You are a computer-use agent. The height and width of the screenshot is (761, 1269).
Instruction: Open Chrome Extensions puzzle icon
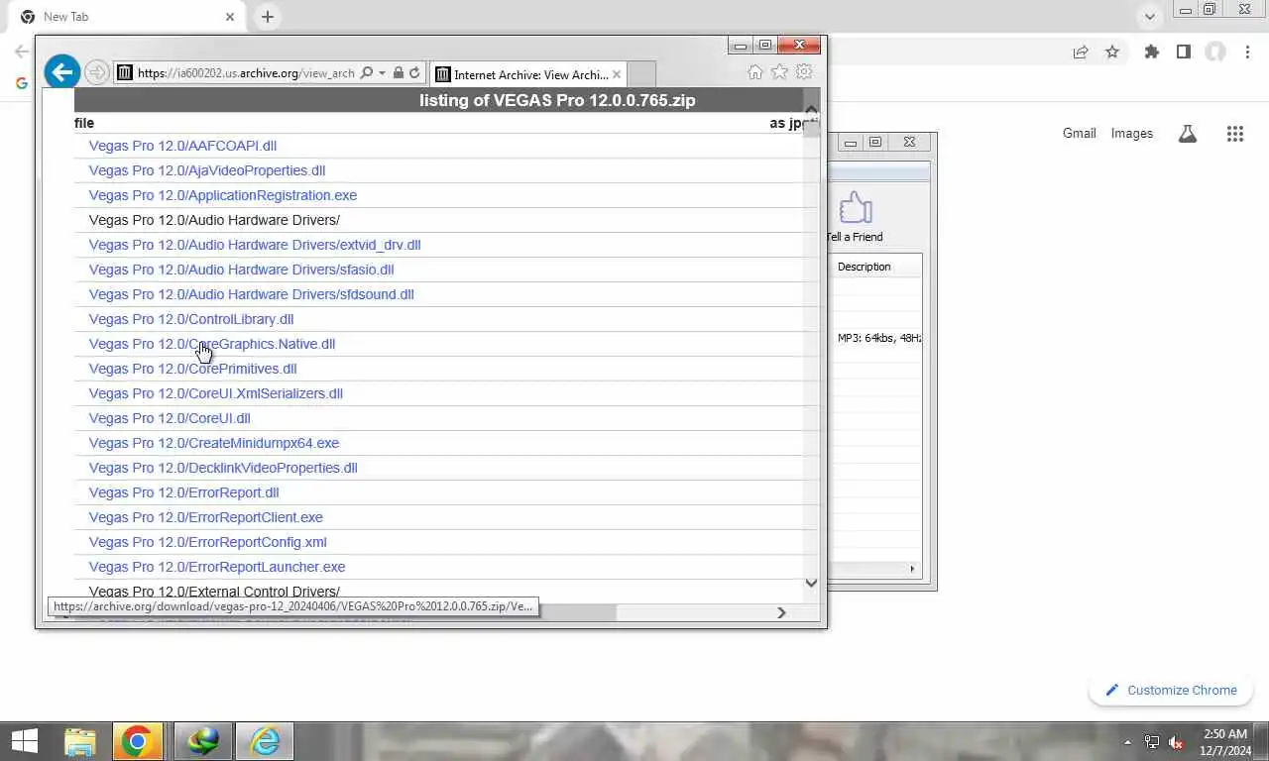pyautogui.click(x=1151, y=53)
